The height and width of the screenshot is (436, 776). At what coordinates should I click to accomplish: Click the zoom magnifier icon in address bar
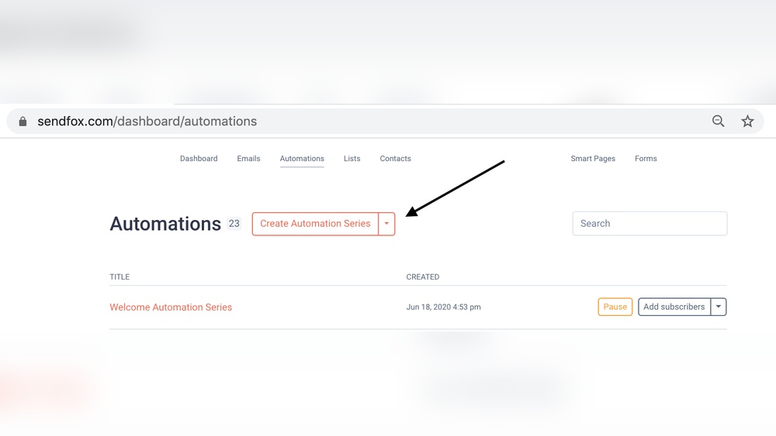tap(719, 121)
